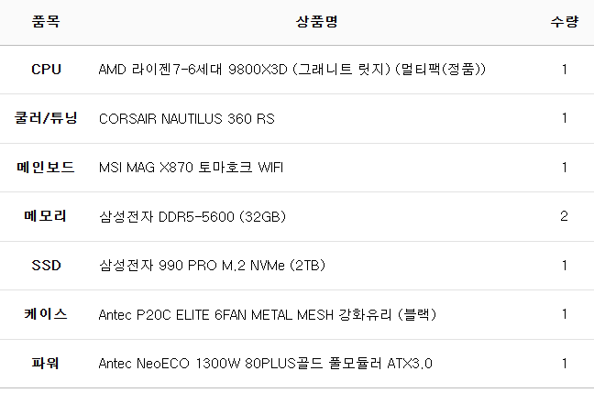
Task: Open the Antec P20C ELITE case product
Action: [x=267, y=314]
